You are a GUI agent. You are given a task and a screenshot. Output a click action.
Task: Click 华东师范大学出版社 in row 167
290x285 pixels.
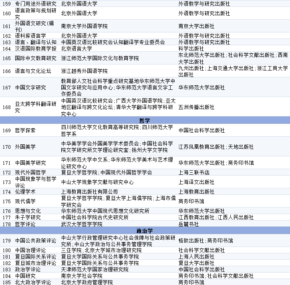point(201,87)
